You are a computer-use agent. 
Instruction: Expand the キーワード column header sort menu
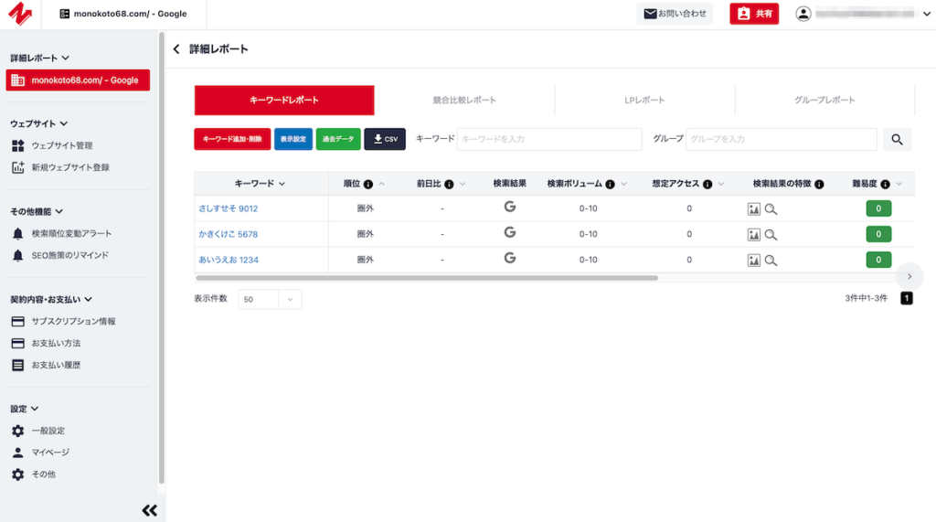[282, 184]
